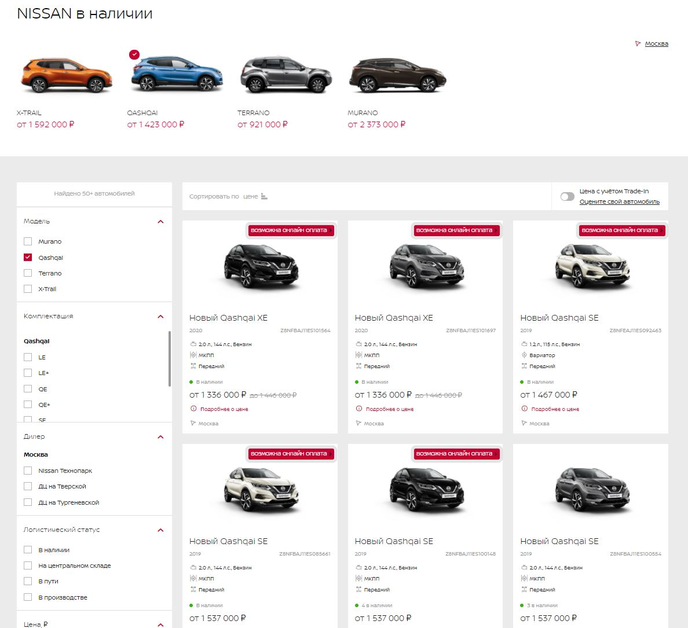Click the gearbox icon on the Z8NFBAJ11ES101697 card
This screenshot has width=688, height=628.
click(358, 355)
